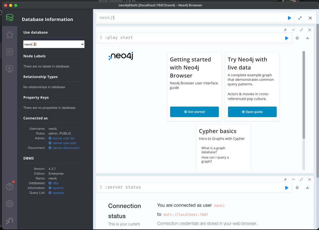Favorite the :server status command
Screen dimensions: 319x230
297,188
